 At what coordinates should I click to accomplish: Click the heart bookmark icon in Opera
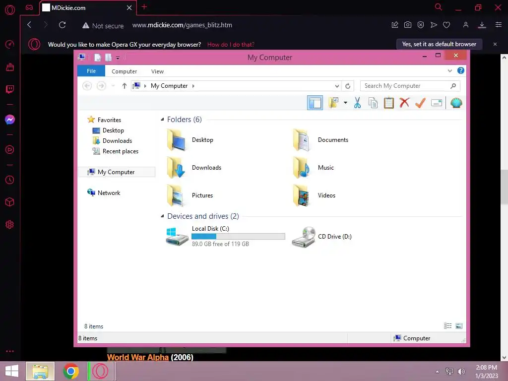[446, 25]
